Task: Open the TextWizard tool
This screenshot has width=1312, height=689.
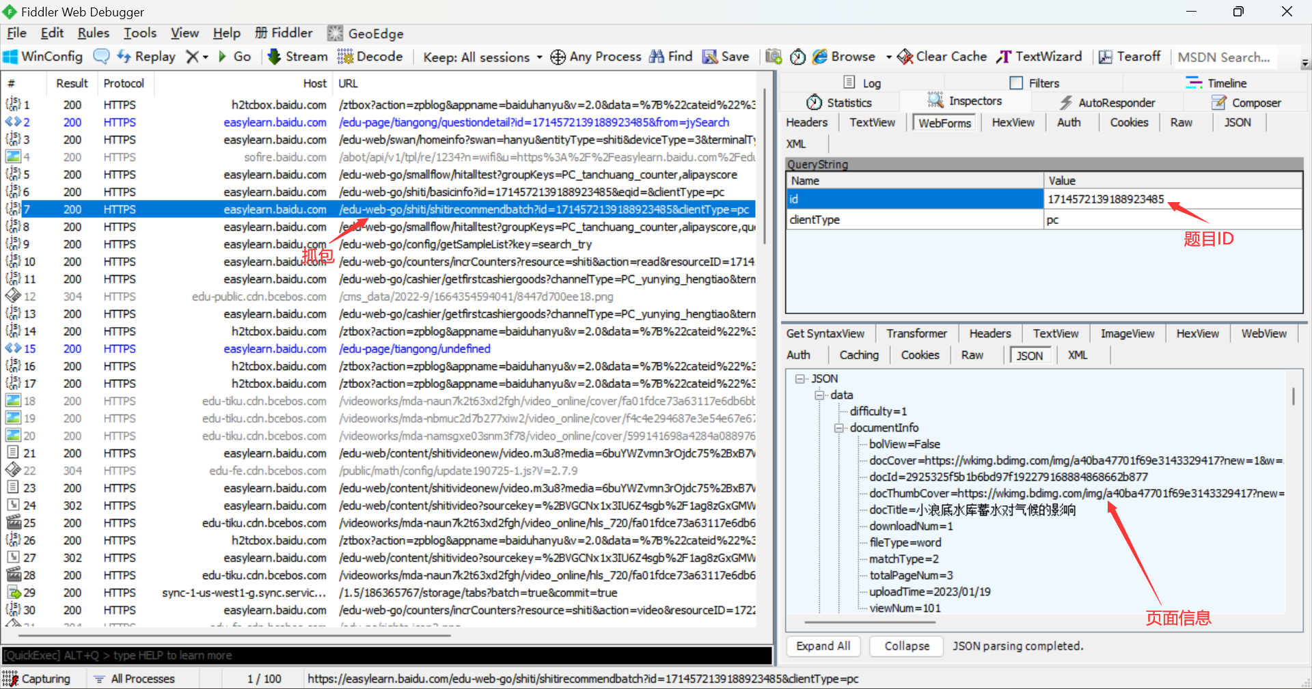Action: [1039, 57]
